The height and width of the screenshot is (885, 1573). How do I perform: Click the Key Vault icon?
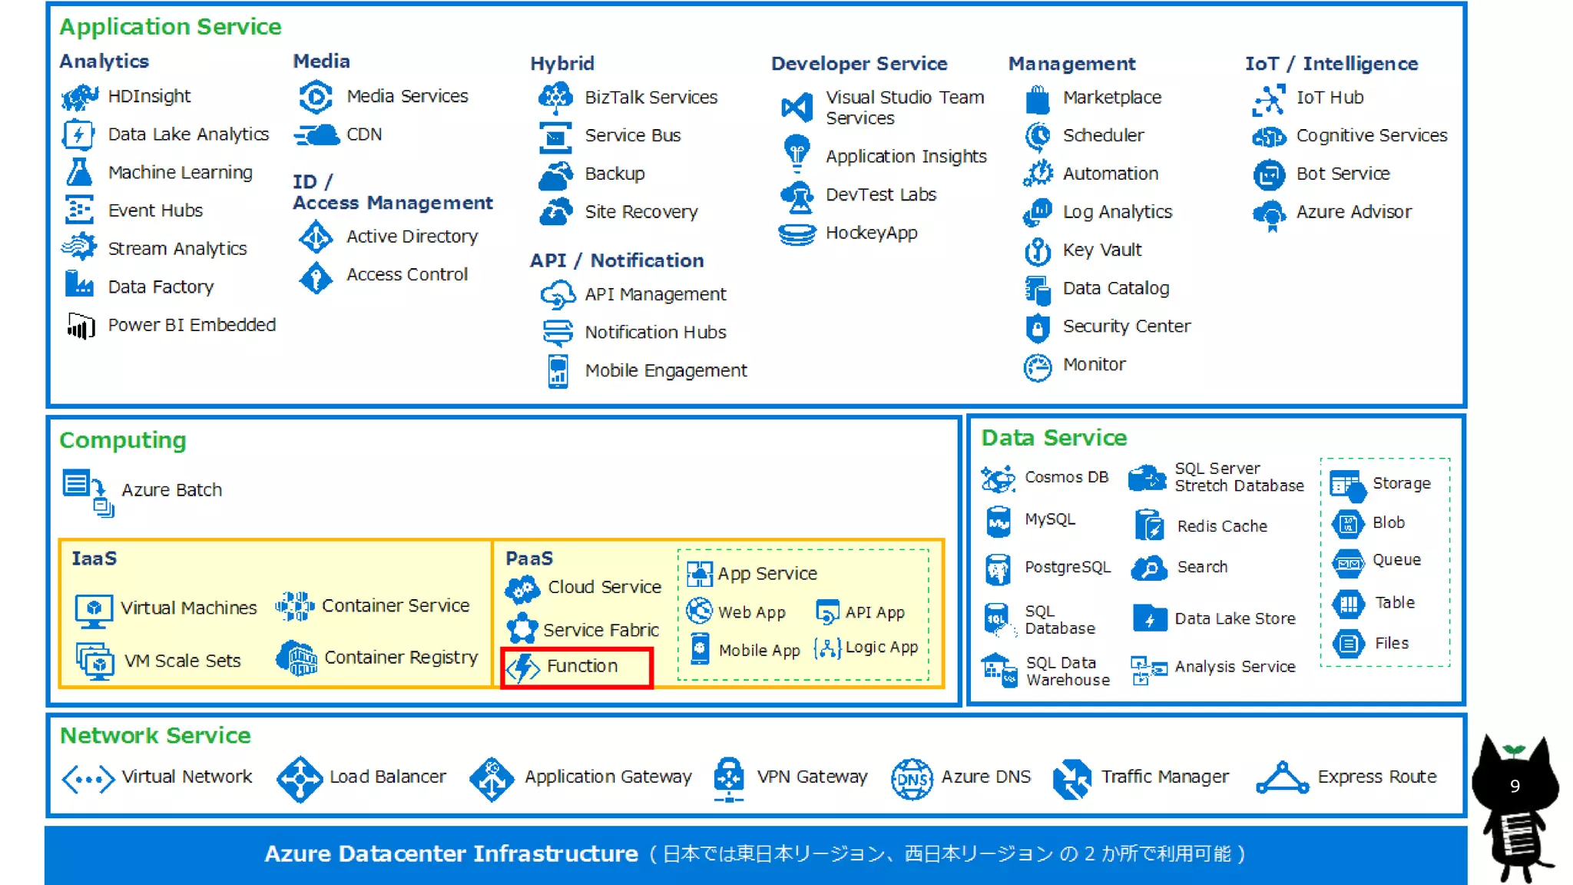click(x=1038, y=250)
